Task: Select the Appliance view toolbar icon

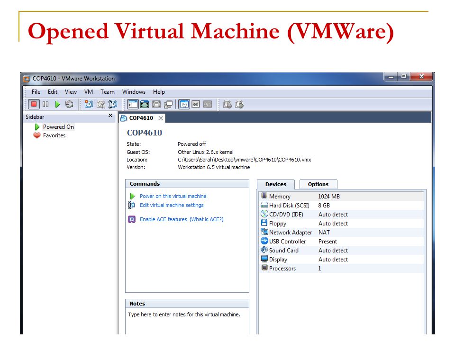Action: click(x=196, y=104)
